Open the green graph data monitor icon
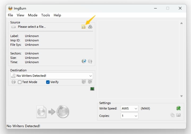Viewport: 191px width, 134px height. click(92, 89)
